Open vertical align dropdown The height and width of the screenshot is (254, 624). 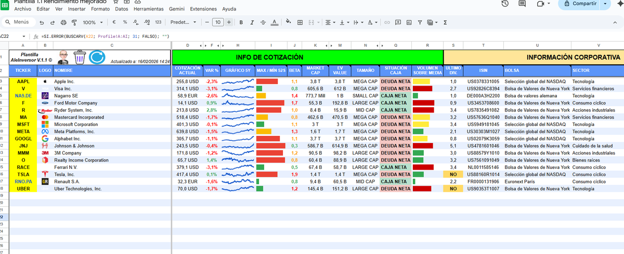pyautogui.click(x=344, y=22)
